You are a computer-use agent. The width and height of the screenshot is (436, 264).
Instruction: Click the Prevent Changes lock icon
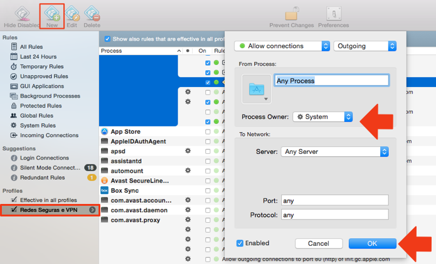click(292, 13)
